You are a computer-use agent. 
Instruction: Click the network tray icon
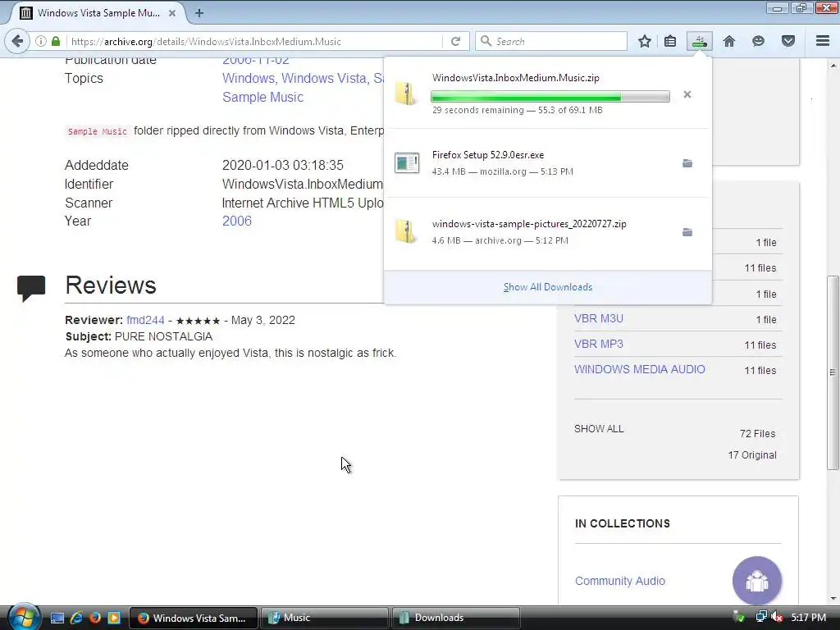[760, 617]
